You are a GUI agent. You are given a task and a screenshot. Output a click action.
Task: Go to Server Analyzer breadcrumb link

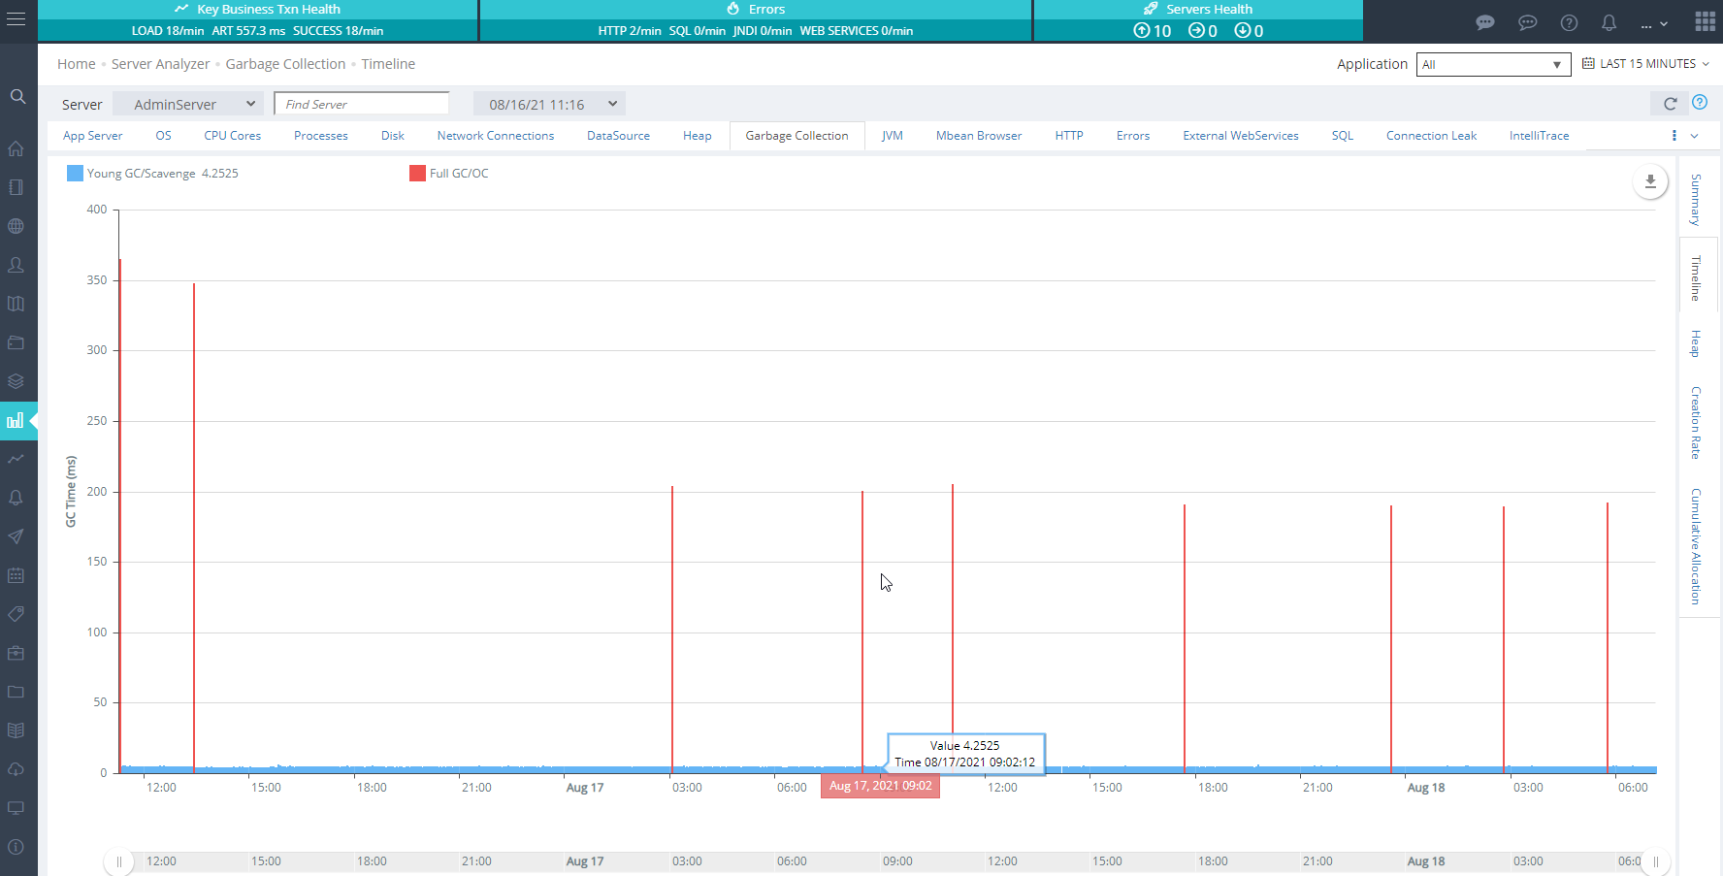[160, 64]
